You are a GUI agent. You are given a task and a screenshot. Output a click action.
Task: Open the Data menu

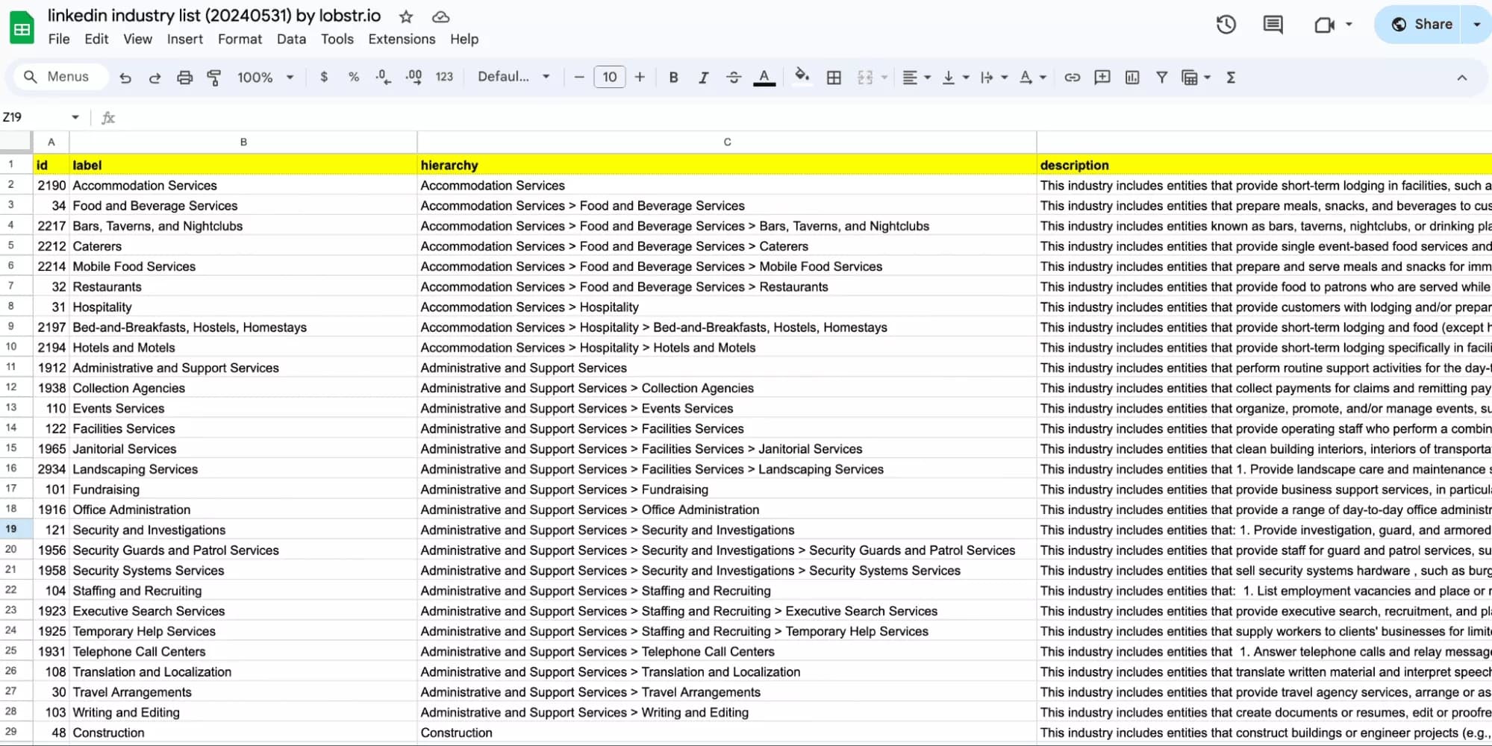(291, 39)
